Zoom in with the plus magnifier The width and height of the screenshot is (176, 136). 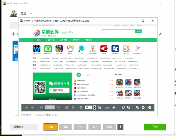99,107
